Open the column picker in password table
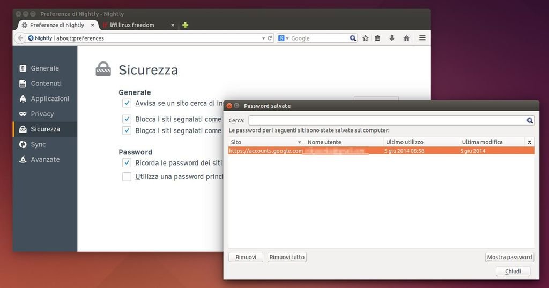 pos(530,142)
